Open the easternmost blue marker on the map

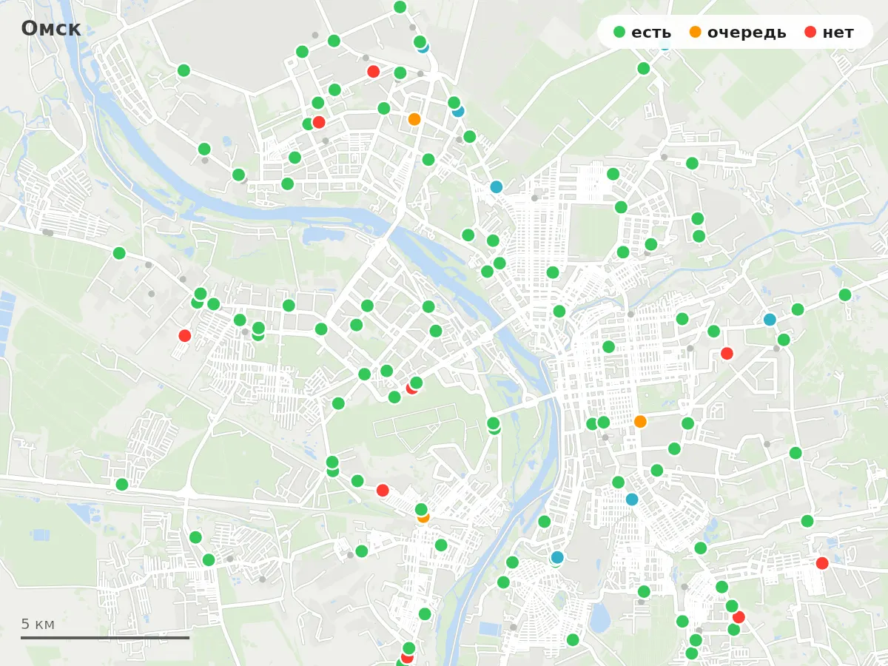(x=770, y=320)
